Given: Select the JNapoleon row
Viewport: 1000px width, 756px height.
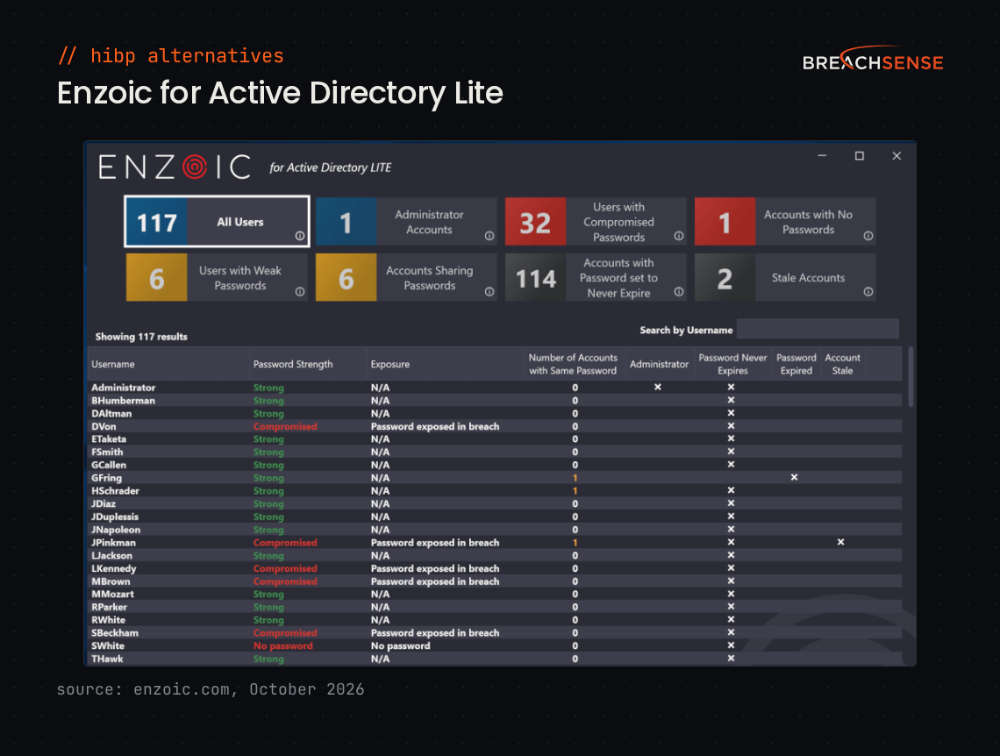Looking at the screenshot, I should click(494, 530).
